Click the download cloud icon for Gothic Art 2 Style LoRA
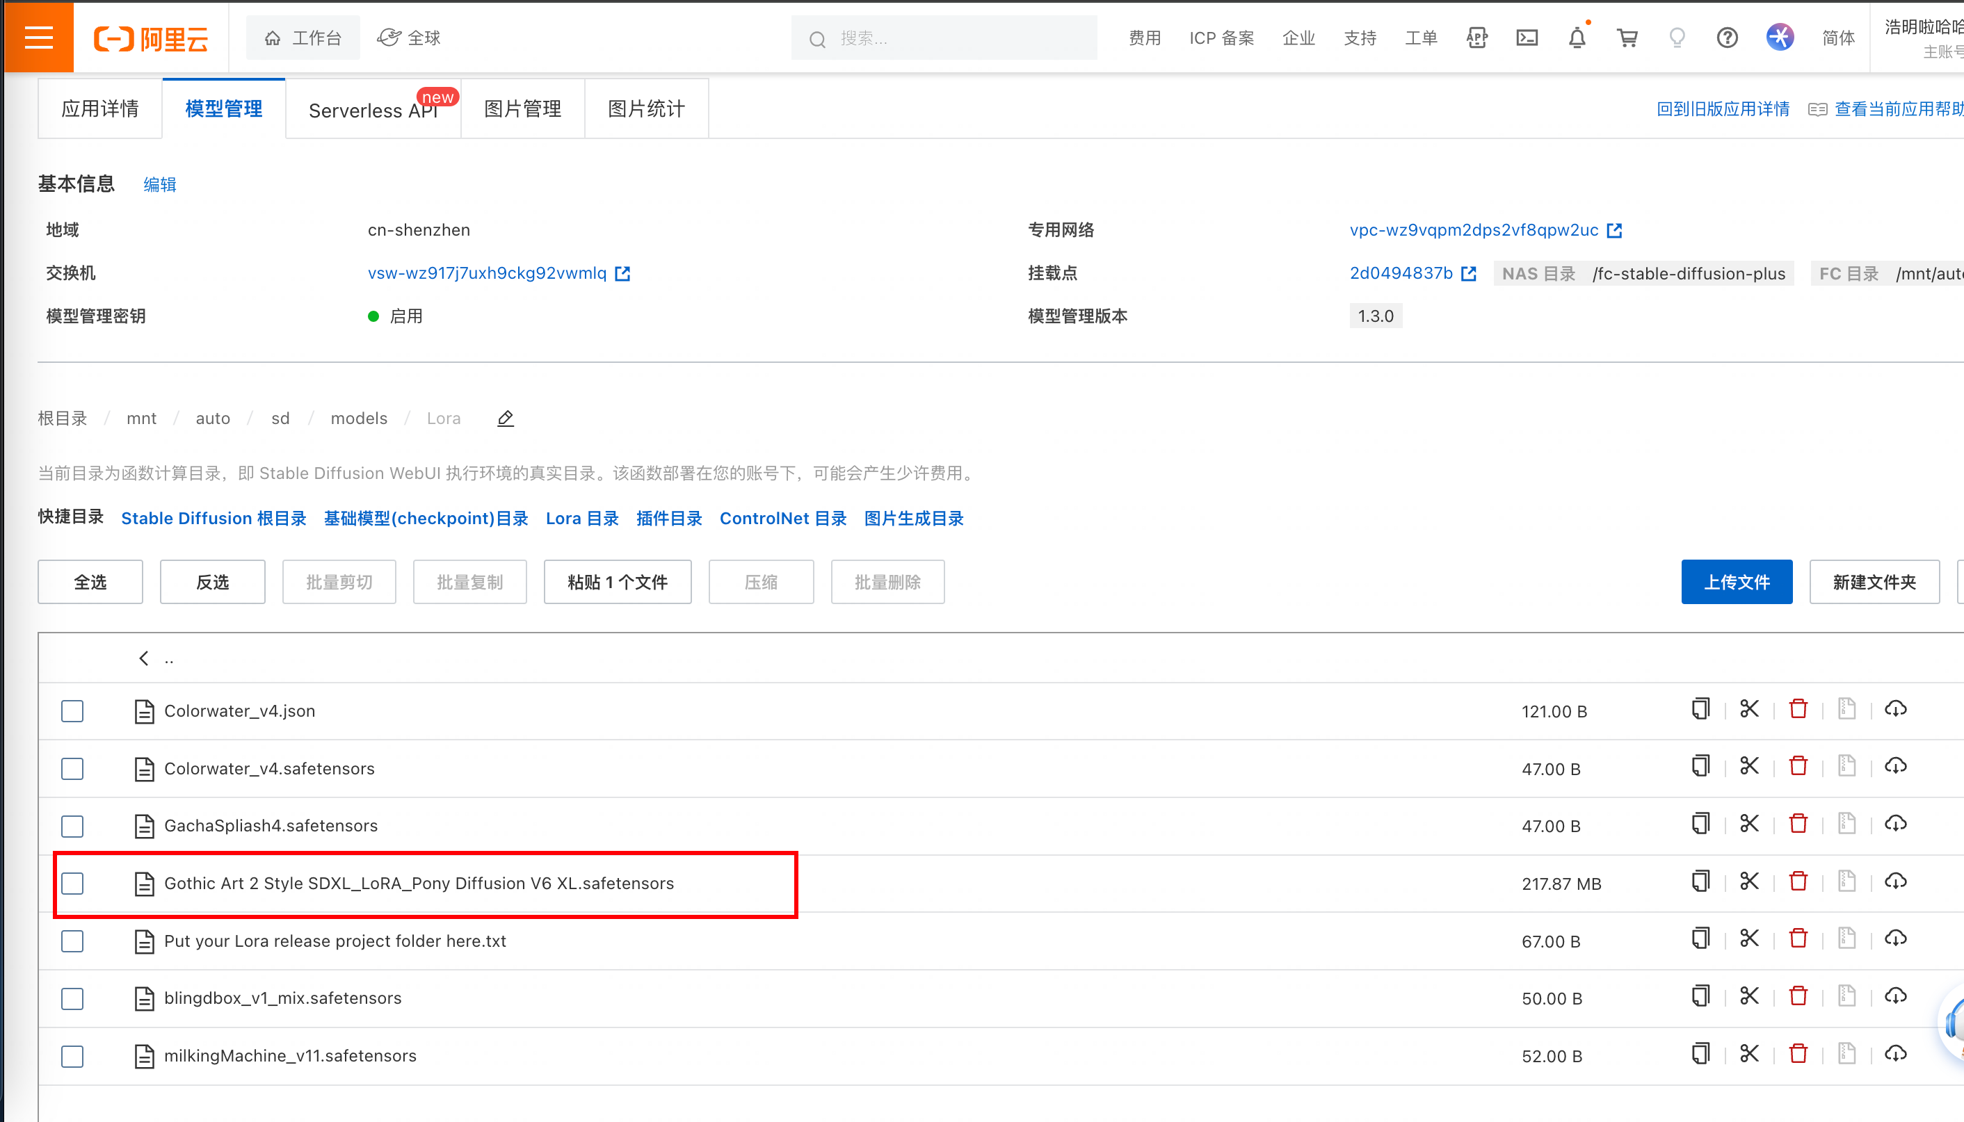The height and width of the screenshot is (1122, 1964). click(x=1894, y=881)
